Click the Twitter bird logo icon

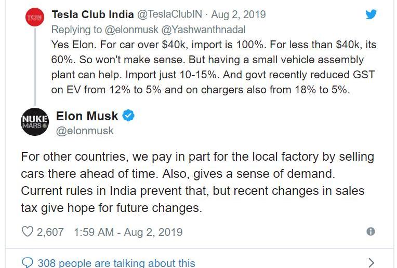pos(371,15)
